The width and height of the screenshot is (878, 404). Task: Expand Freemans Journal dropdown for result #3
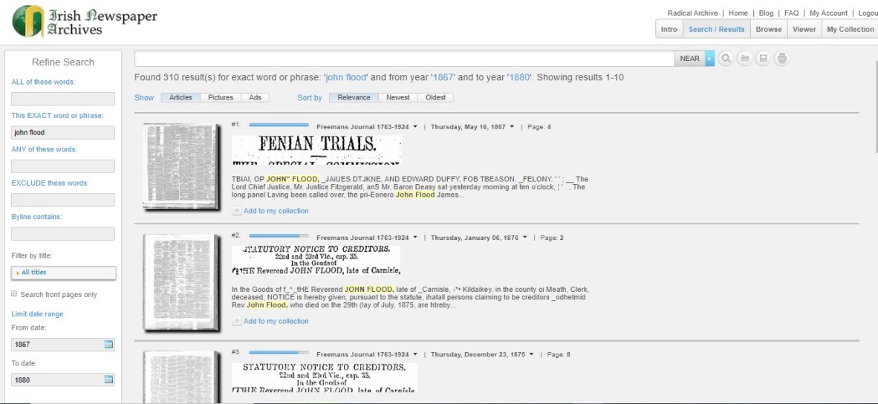[x=415, y=355]
